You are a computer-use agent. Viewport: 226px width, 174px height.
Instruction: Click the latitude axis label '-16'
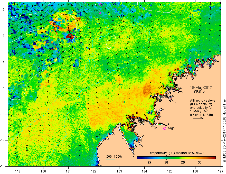3,114
